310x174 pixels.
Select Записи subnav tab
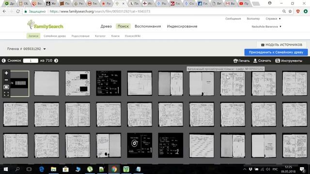point(33,36)
